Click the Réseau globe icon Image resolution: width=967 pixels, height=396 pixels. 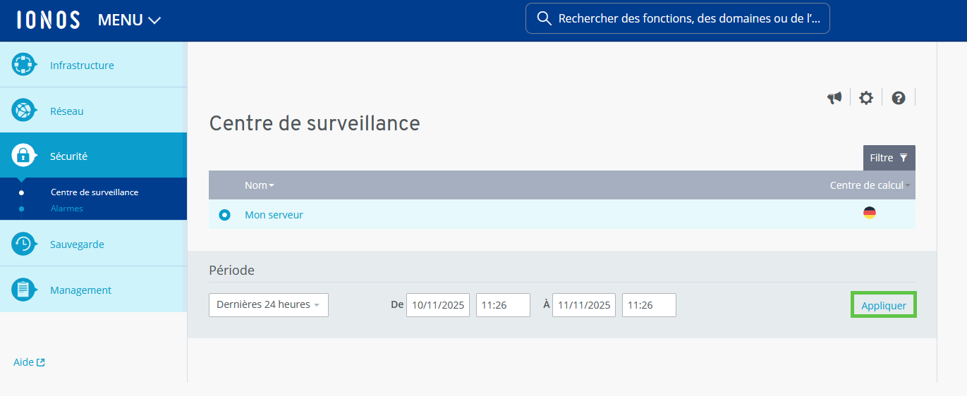(x=24, y=111)
